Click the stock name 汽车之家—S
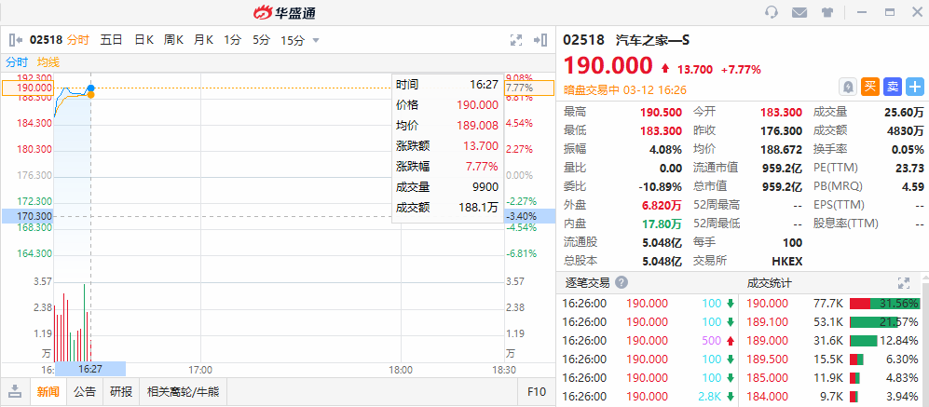The width and height of the screenshot is (929, 407). [652, 40]
